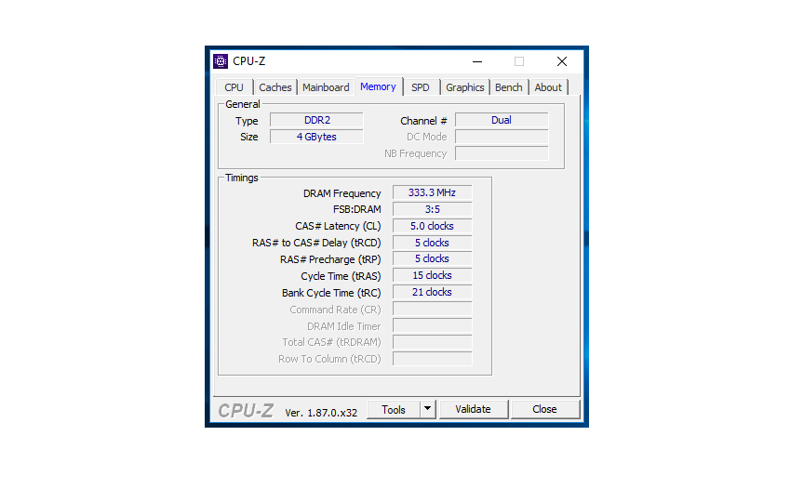Click the empty Row To Column (tRCD) field

tap(433, 359)
